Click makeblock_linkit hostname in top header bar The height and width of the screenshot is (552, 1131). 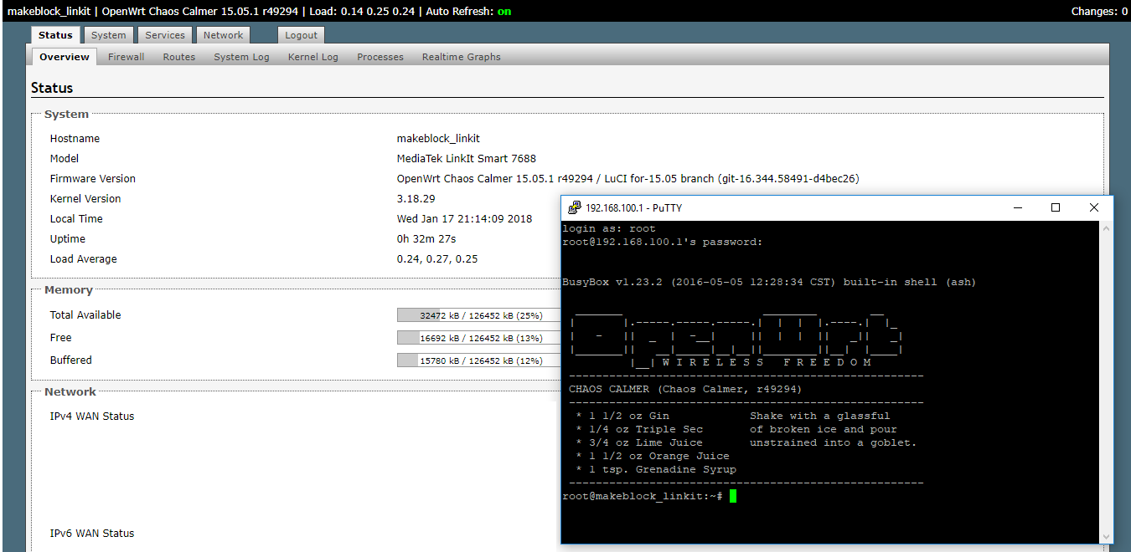coord(49,11)
